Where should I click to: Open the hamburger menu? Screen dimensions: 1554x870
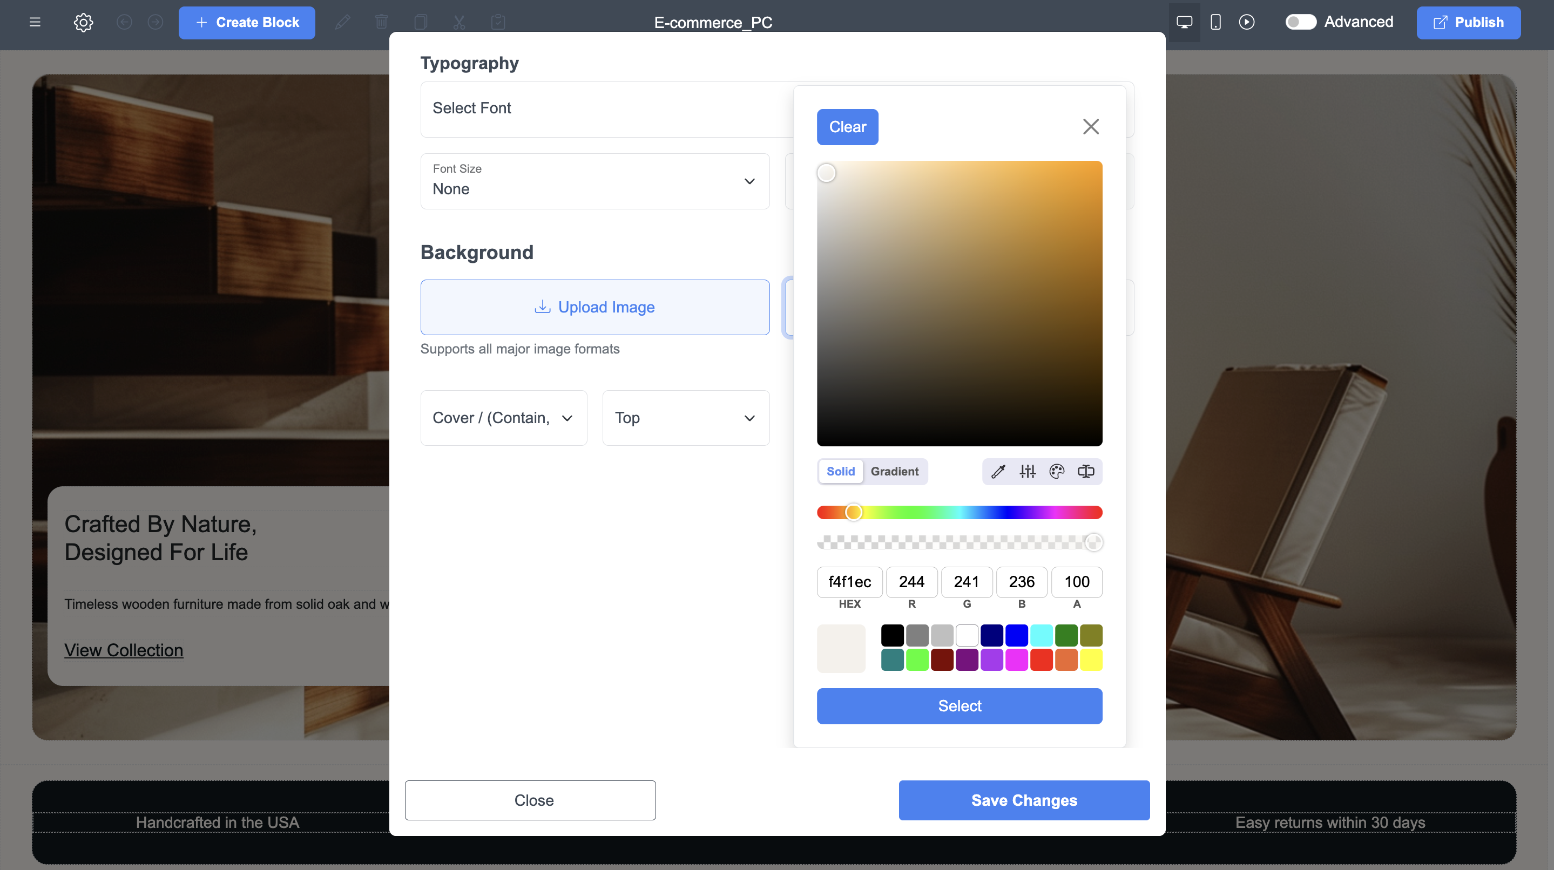pos(35,22)
